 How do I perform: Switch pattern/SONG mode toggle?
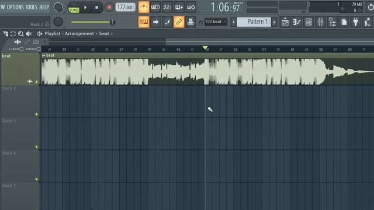74,8
